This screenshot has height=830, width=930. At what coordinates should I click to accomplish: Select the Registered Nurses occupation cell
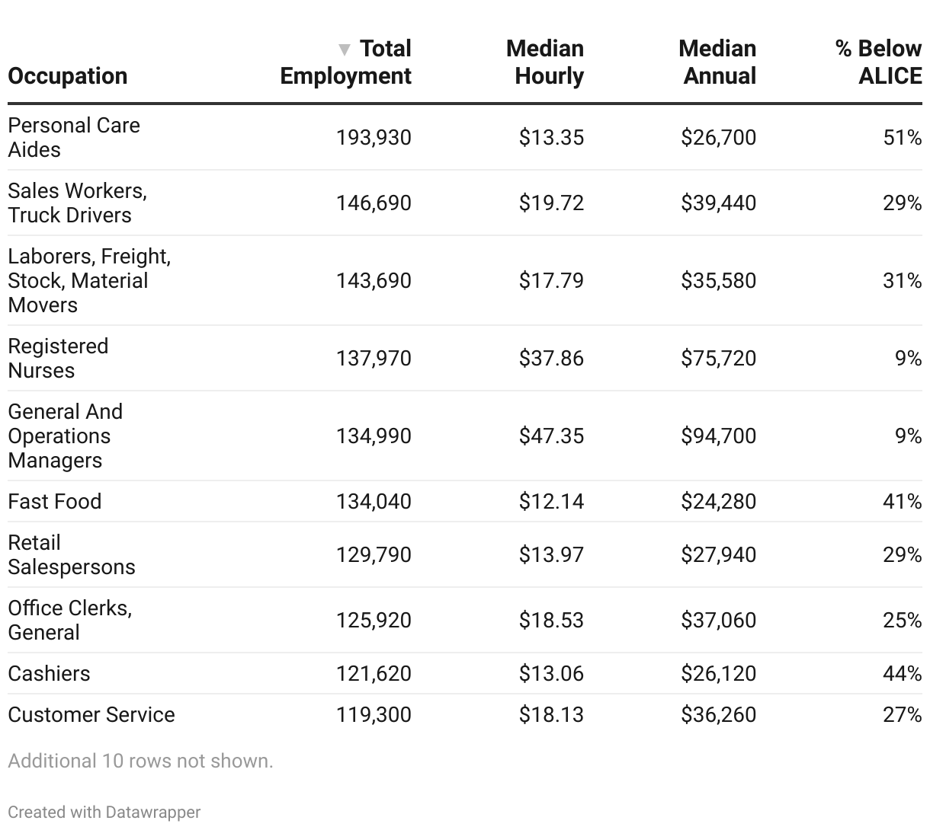58,358
